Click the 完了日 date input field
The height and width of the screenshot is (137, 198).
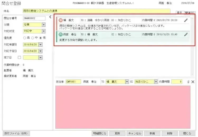point(31,58)
